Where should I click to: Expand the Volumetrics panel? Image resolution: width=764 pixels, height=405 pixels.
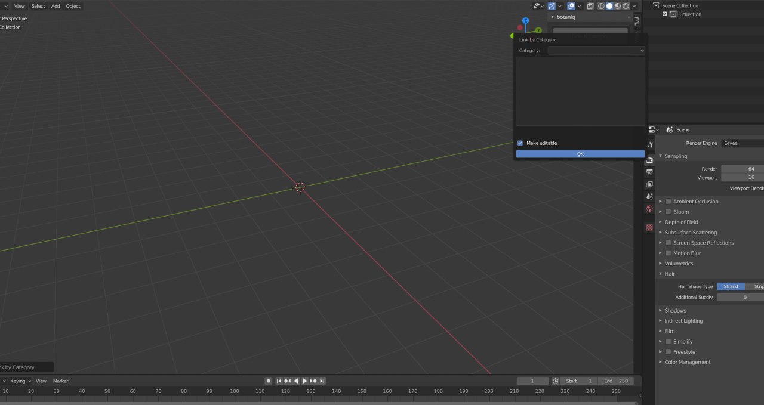661,264
